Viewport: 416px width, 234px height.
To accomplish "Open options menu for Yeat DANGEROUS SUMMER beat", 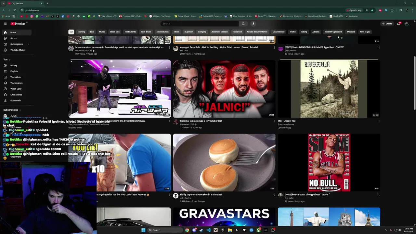I will tap(379, 48).
